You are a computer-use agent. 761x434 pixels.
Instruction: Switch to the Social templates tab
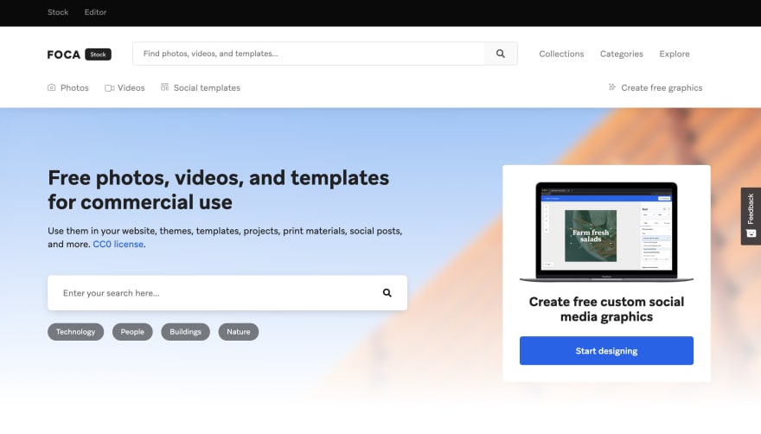point(201,88)
